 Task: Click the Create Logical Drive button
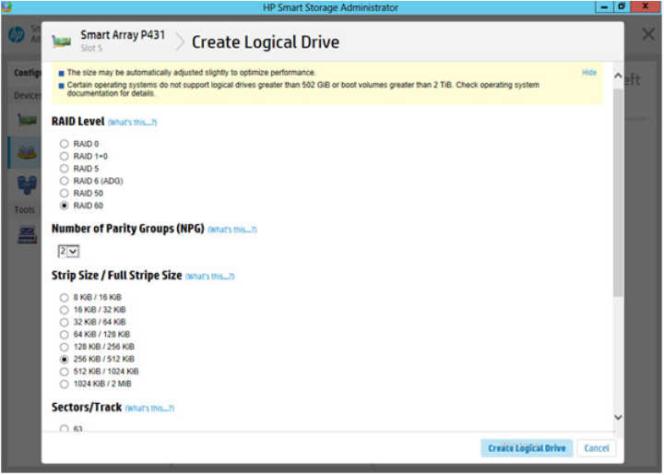pyautogui.click(x=527, y=448)
